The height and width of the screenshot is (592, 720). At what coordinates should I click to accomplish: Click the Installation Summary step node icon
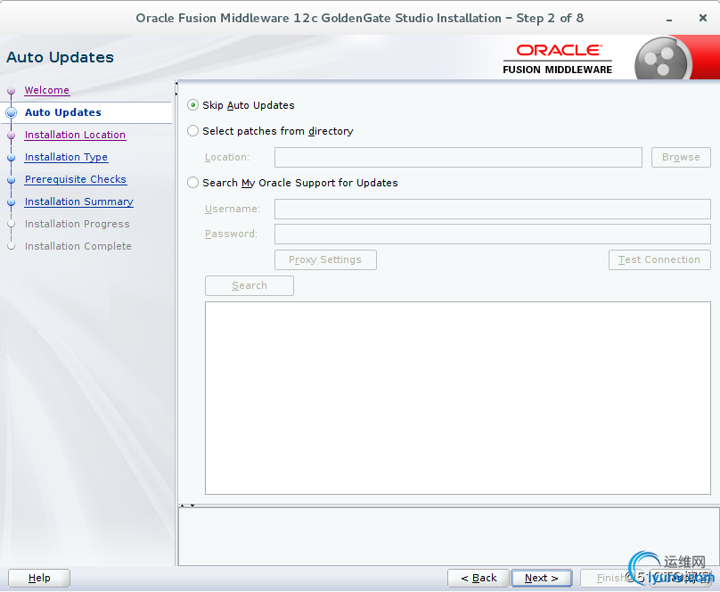tap(12, 202)
